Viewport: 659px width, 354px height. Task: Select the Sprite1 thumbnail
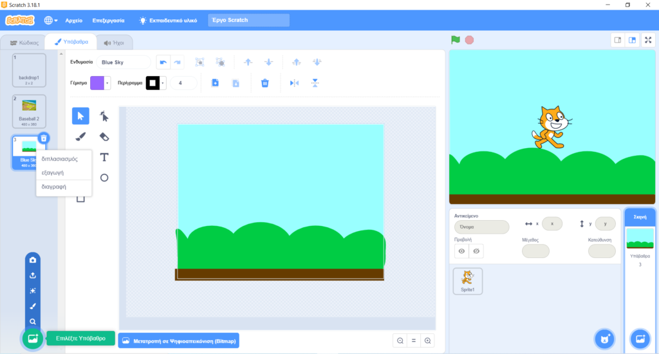pos(468,281)
